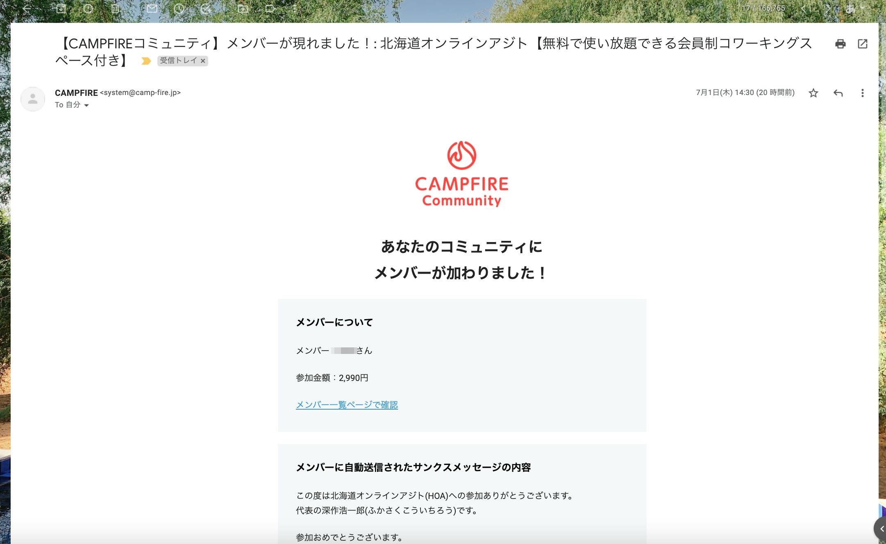Open message more options menu
886x544 pixels.
[863, 93]
